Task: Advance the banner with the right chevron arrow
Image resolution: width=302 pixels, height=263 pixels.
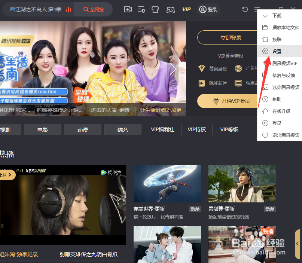Action: 173,69
